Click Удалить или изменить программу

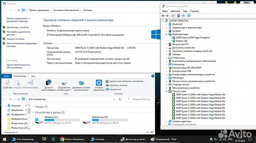[x=124, y=81]
